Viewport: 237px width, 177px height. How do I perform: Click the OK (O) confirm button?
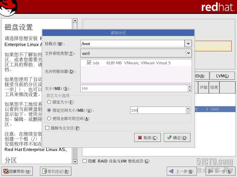click(x=177, y=137)
